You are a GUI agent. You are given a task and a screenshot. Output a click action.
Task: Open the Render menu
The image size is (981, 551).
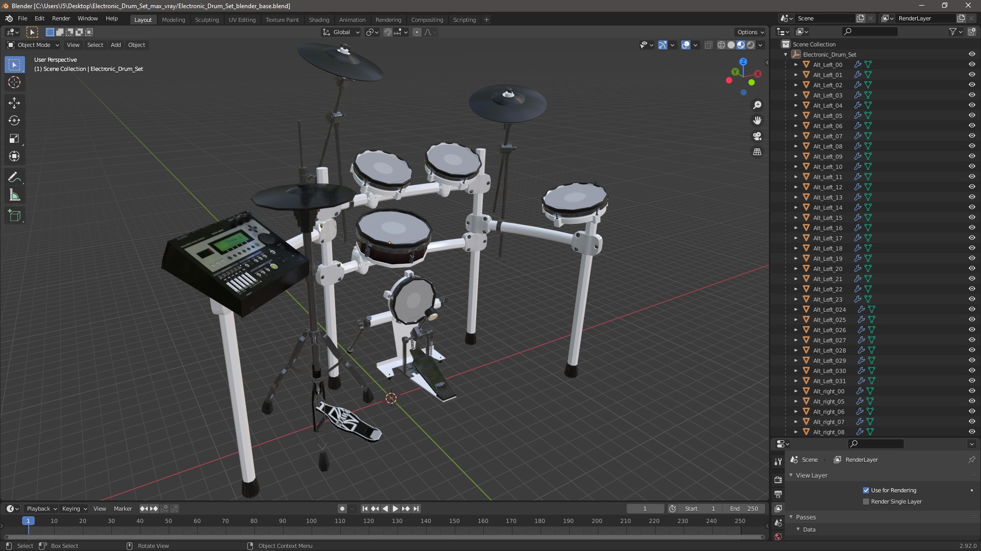61,18
